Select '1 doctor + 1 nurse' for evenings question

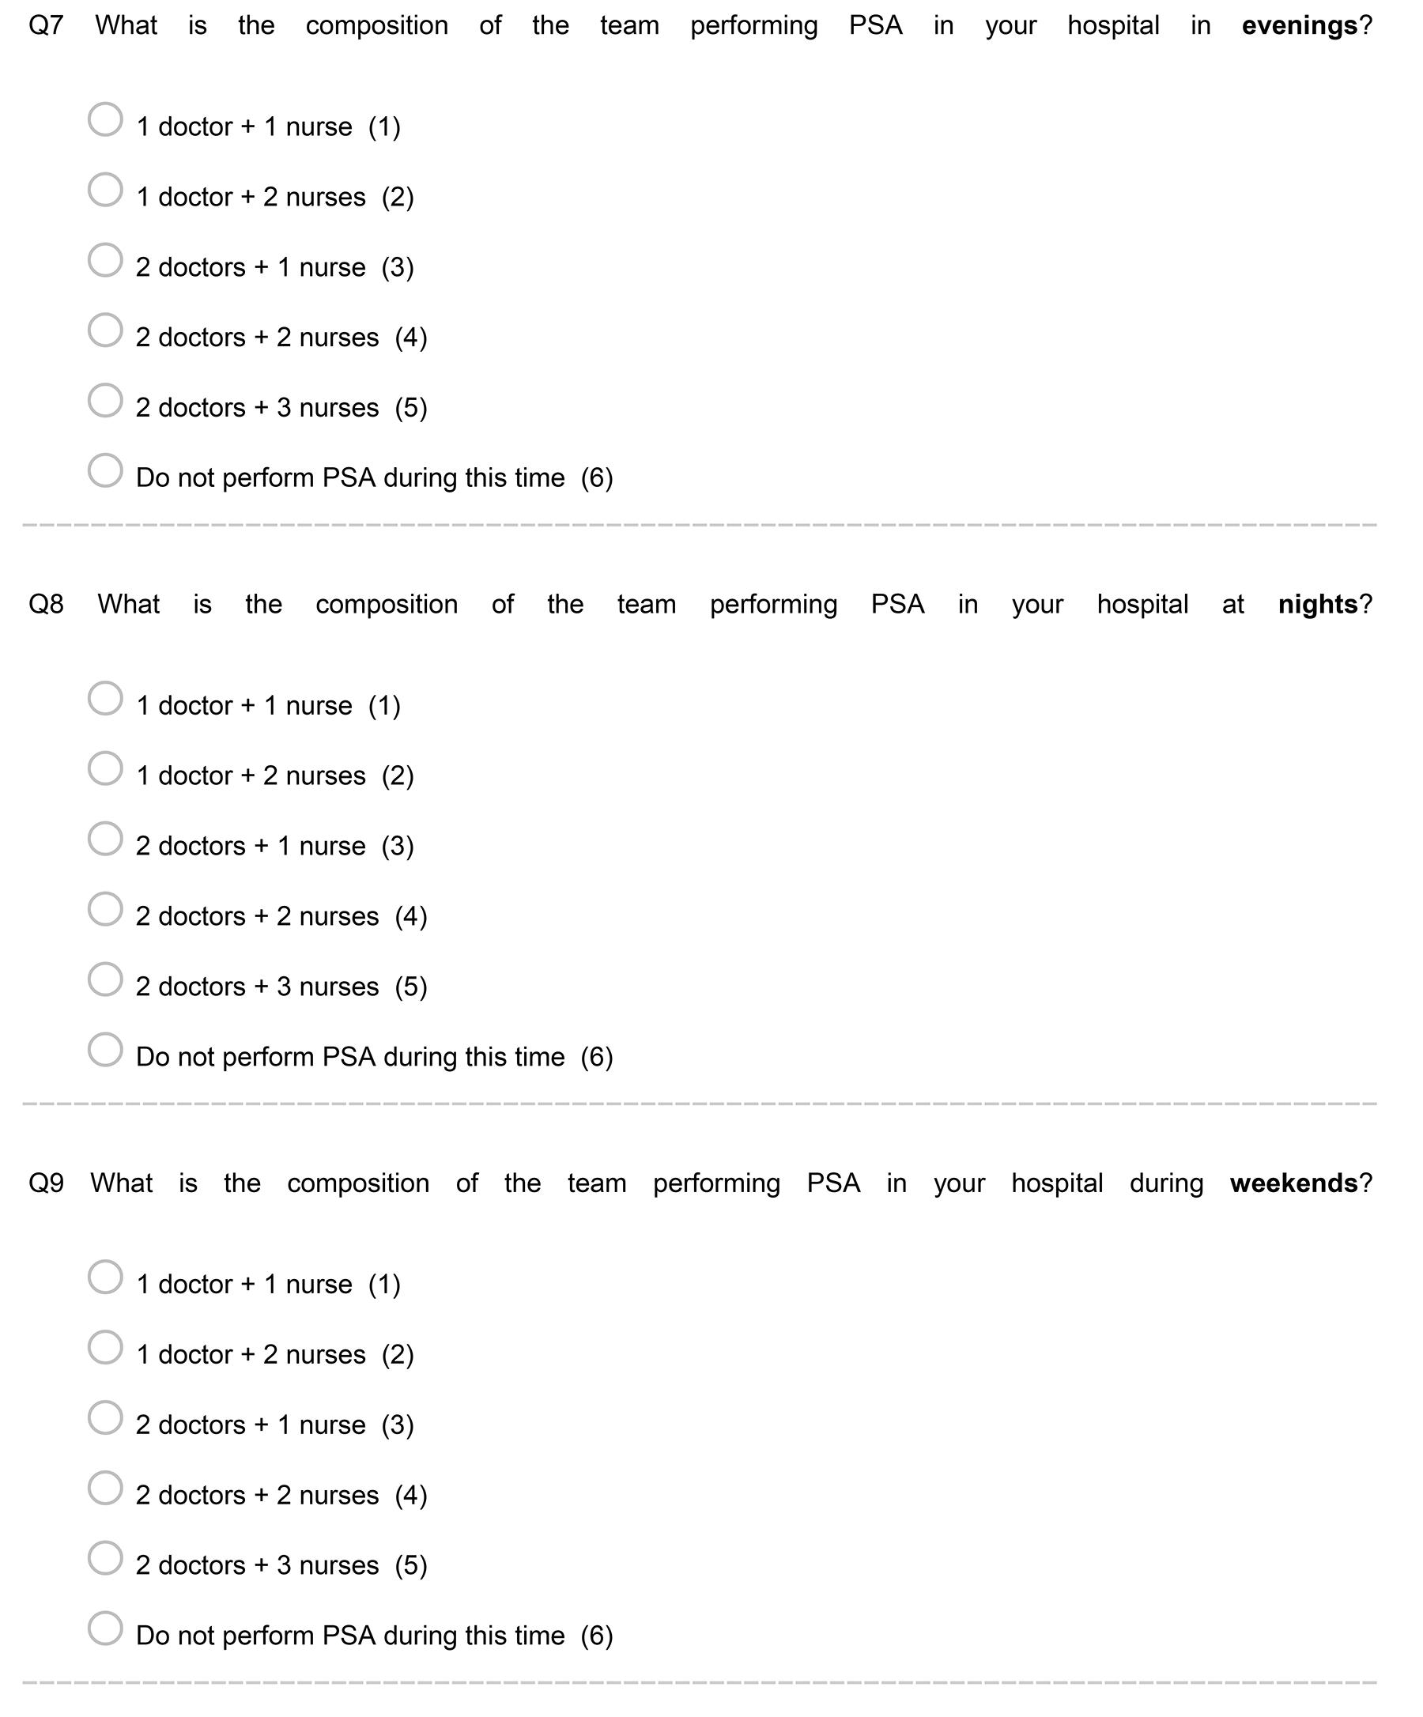(105, 119)
